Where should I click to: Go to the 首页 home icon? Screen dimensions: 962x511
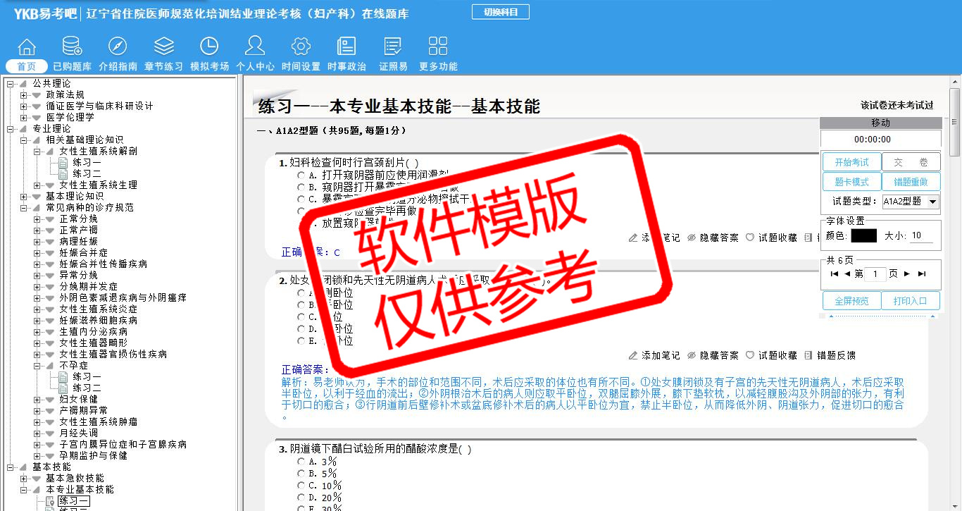27,47
